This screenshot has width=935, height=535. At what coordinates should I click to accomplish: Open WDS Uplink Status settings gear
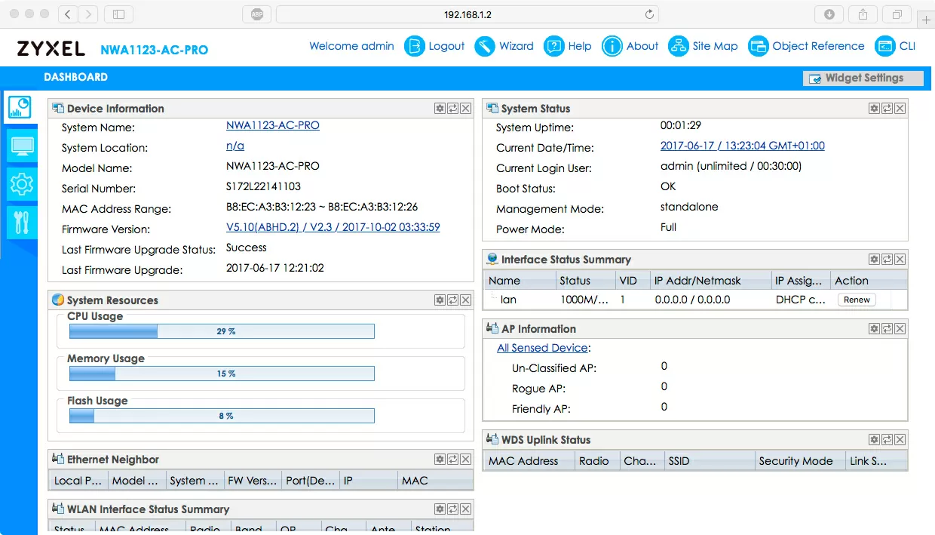874,440
